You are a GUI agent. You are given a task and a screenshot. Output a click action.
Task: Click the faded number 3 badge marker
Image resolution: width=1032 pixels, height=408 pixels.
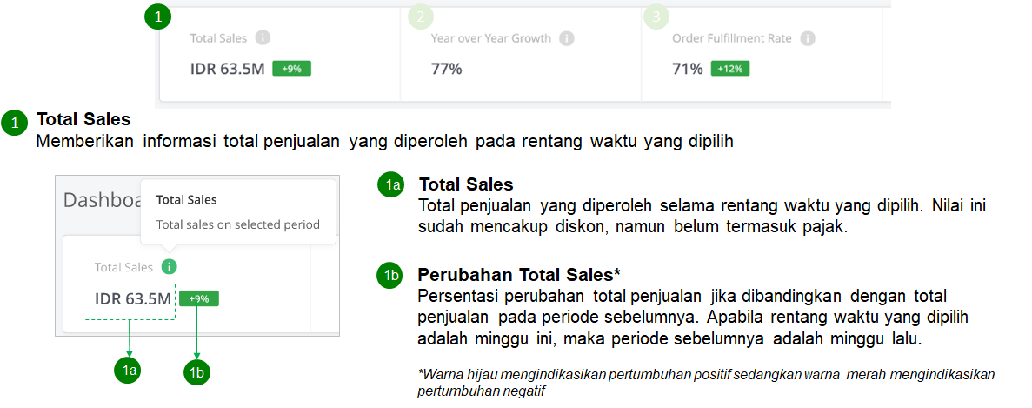coord(656,17)
